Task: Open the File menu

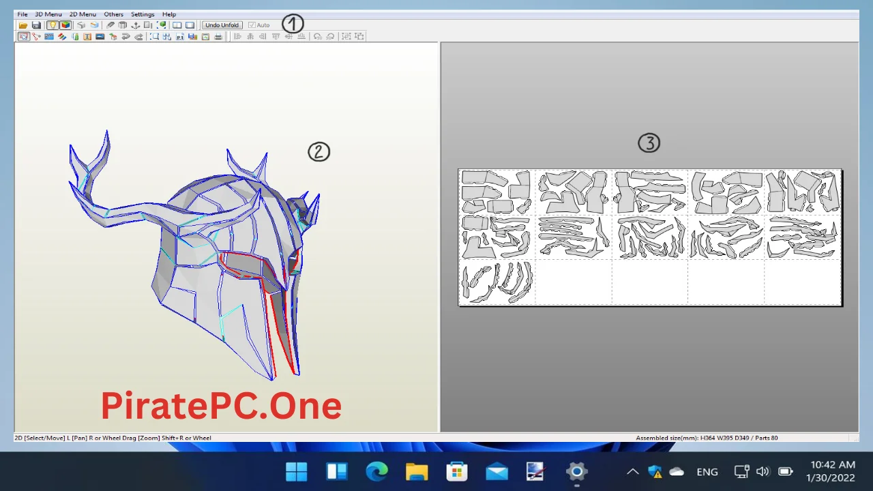Action: pos(23,14)
